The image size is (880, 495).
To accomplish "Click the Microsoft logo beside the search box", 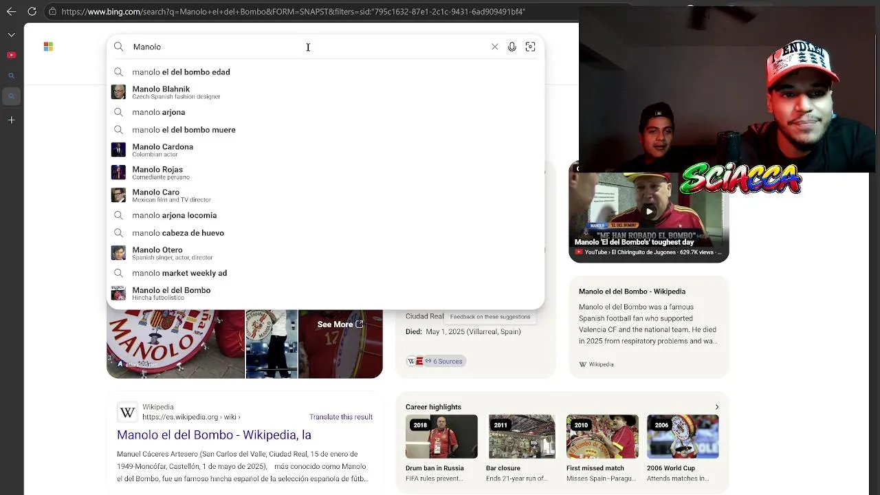I will pos(48,47).
